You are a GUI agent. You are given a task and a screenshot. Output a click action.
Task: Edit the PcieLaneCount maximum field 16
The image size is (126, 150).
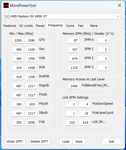coord(84,113)
